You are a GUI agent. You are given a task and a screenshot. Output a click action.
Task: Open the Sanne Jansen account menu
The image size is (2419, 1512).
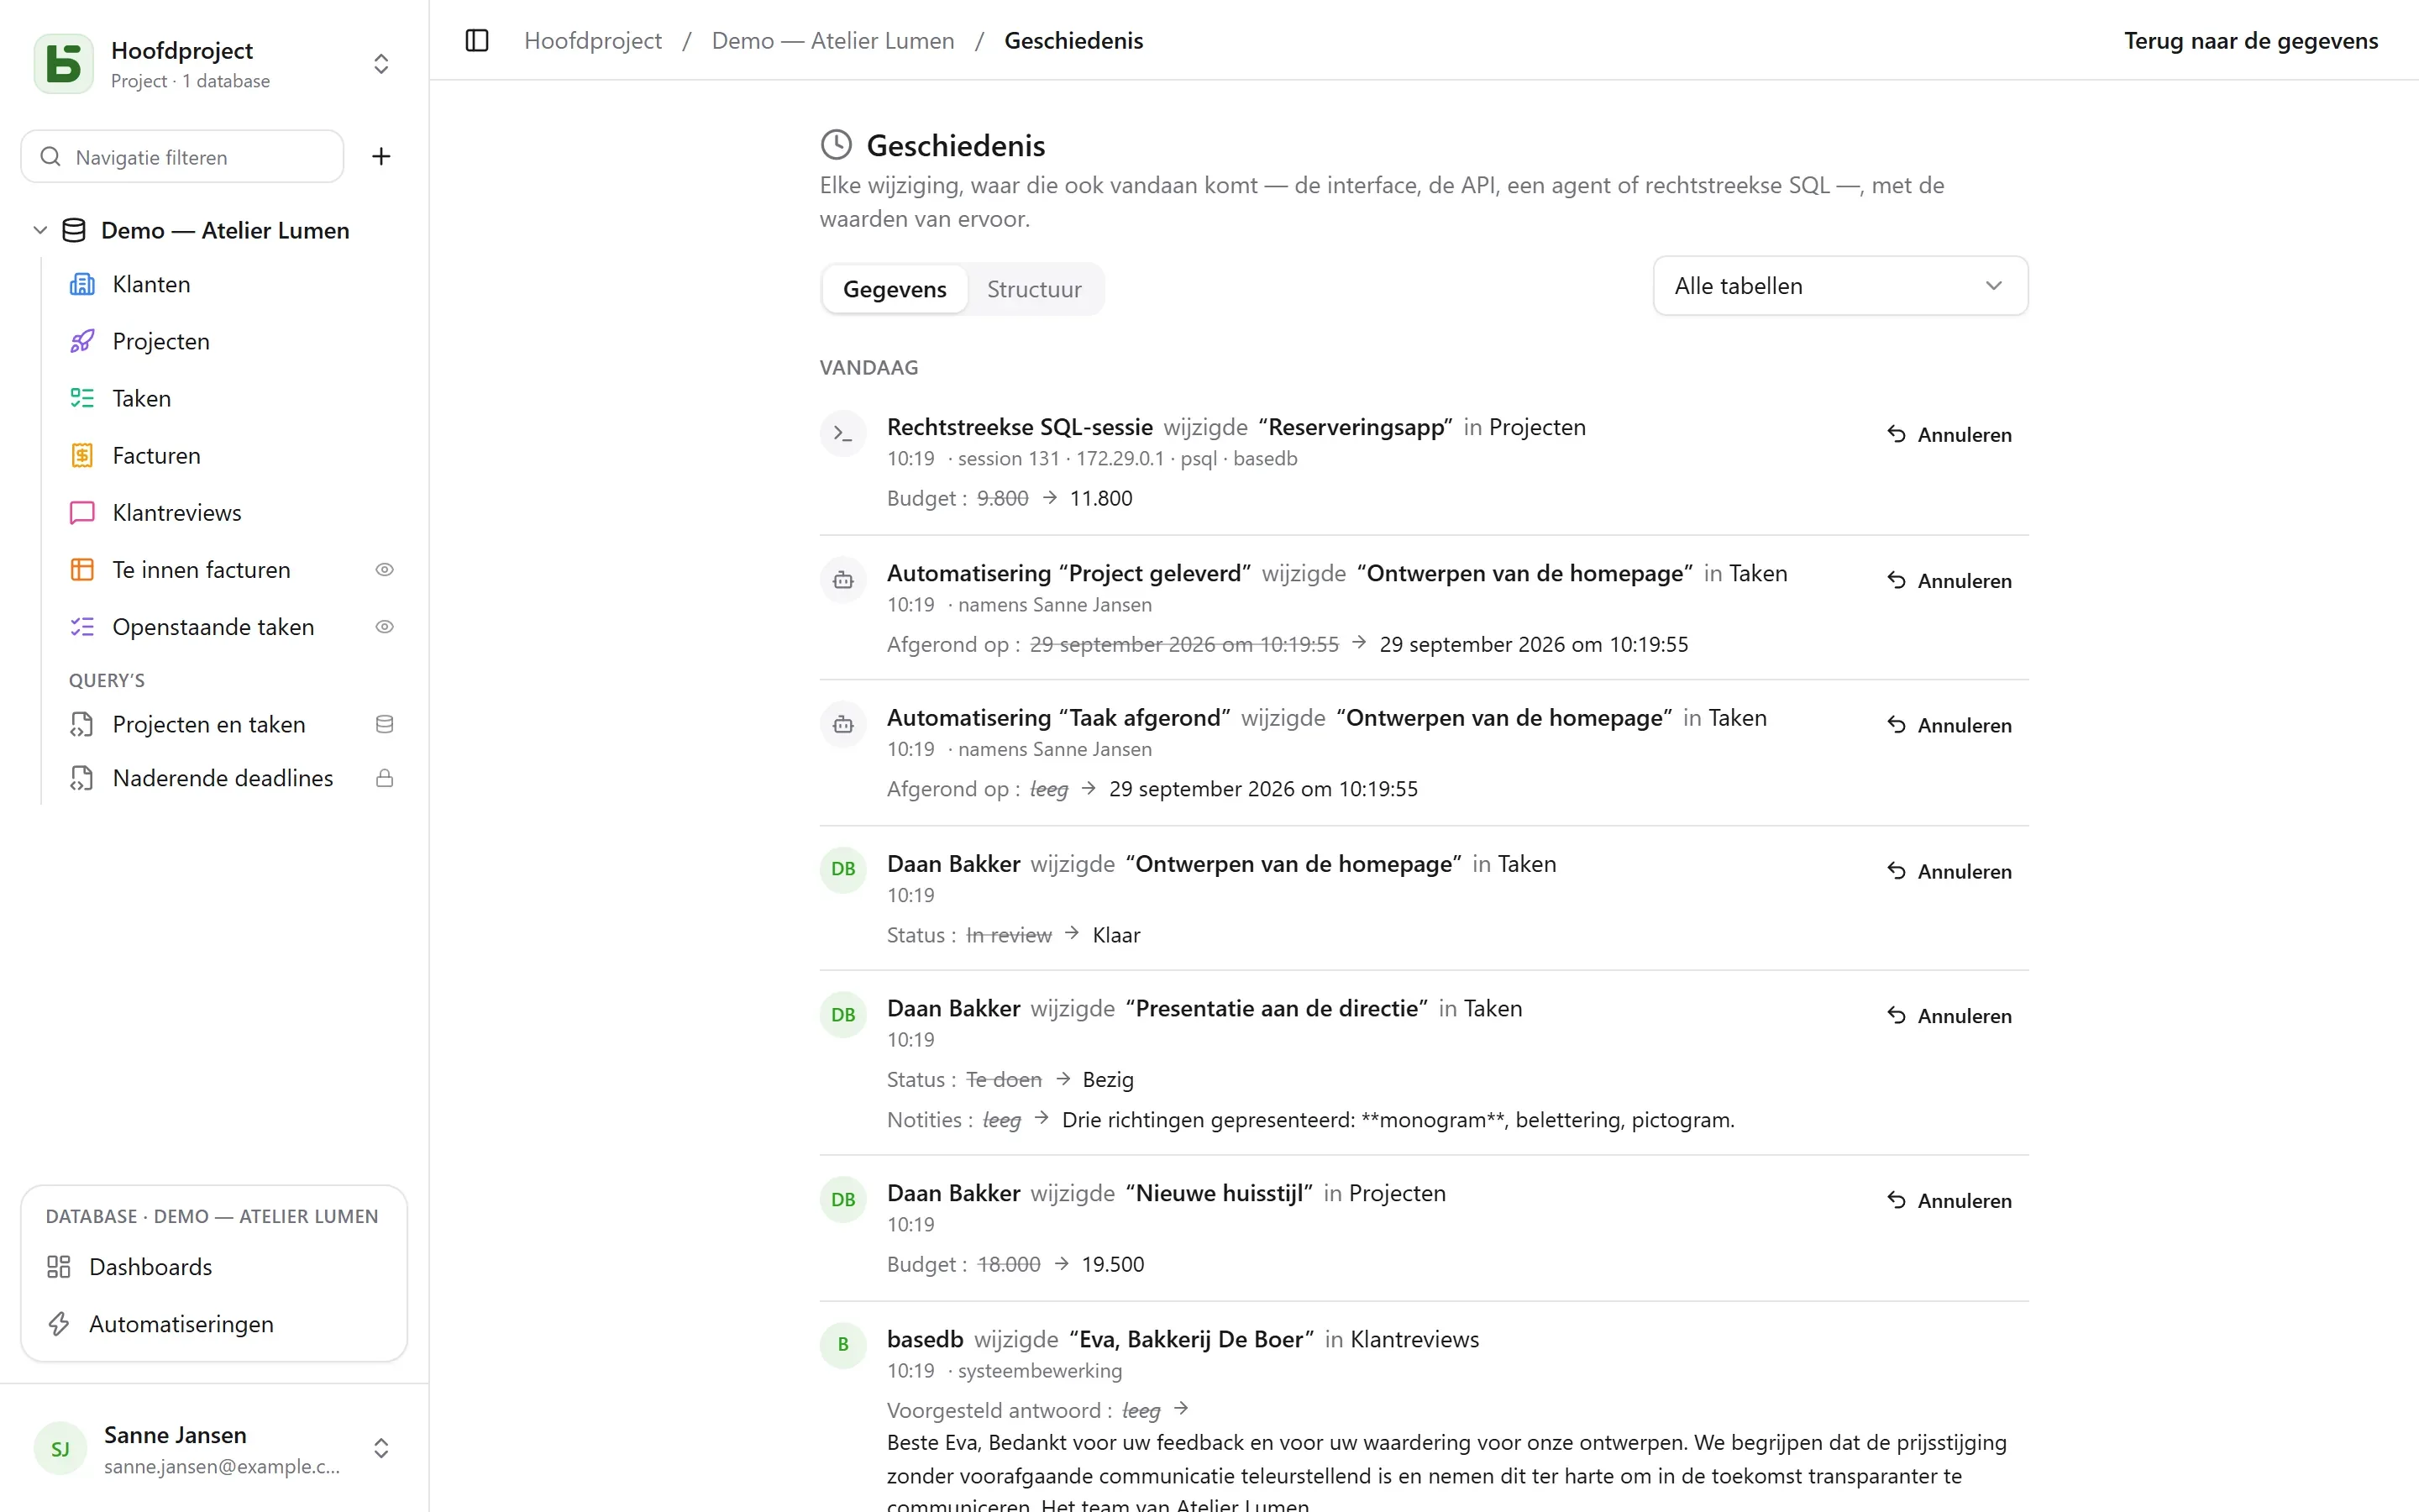click(x=214, y=1448)
